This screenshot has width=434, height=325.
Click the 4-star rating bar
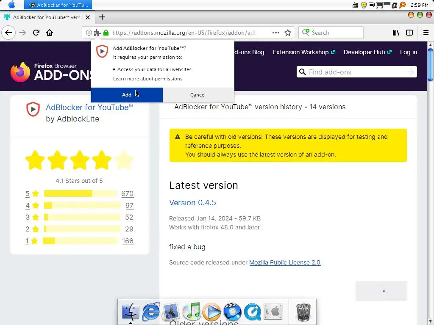click(x=82, y=205)
